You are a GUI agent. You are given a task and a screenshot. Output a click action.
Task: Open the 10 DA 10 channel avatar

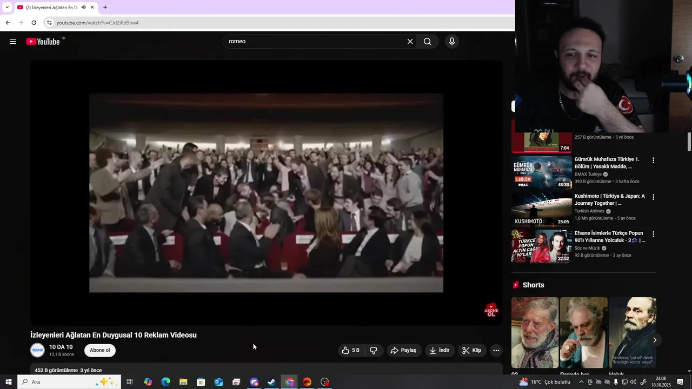pyautogui.click(x=37, y=350)
